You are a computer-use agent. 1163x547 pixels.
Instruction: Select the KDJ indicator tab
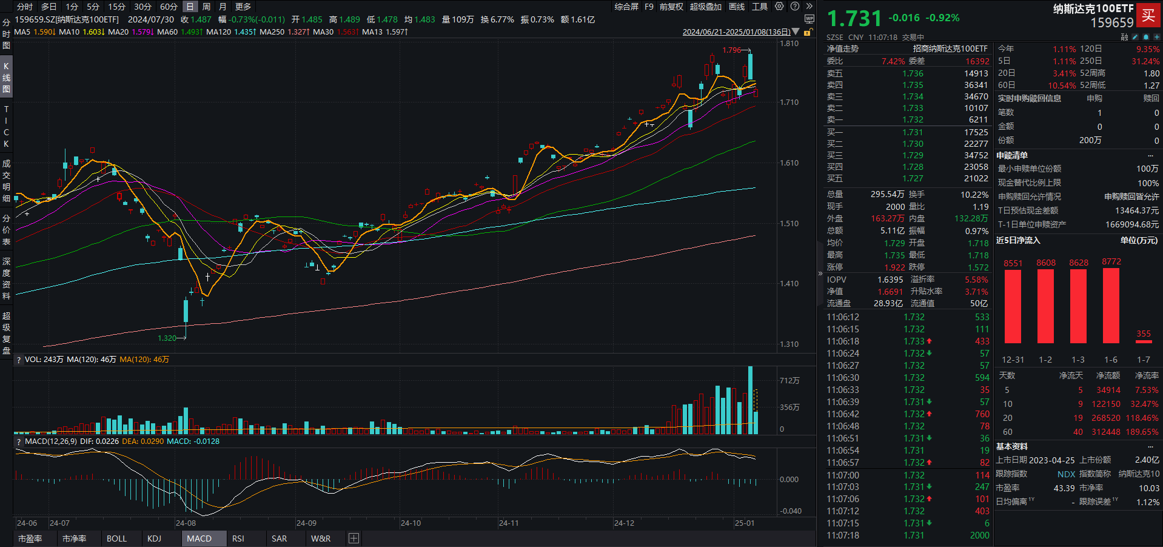point(154,539)
